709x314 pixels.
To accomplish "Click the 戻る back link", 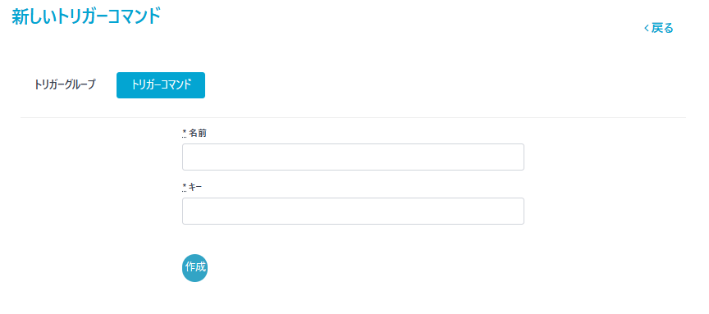I will point(658,28).
